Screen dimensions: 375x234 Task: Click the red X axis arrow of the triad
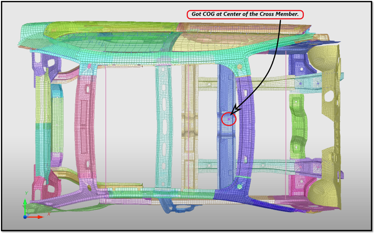click(x=36, y=217)
